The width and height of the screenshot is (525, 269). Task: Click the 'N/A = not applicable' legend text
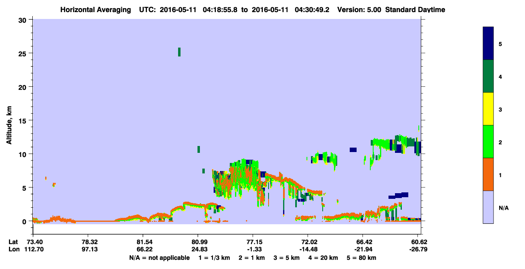pos(159,258)
